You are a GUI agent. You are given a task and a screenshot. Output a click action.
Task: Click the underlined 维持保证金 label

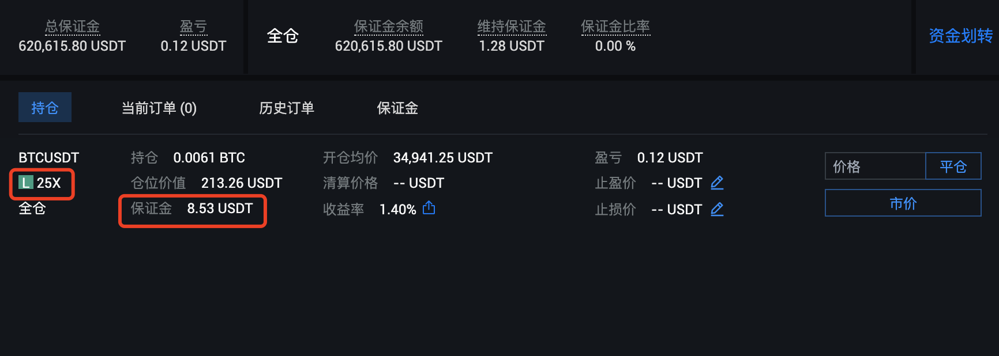(x=512, y=26)
